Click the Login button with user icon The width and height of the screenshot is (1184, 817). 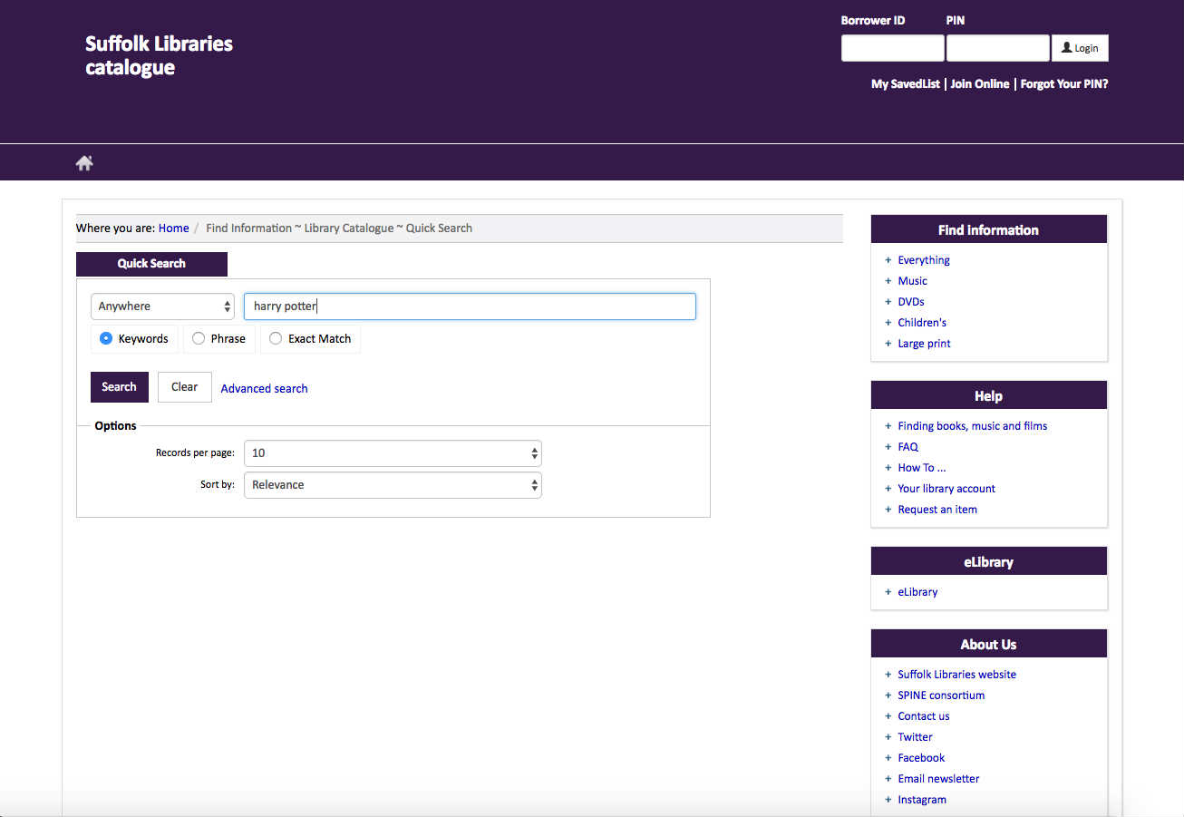[x=1080, y=48]
